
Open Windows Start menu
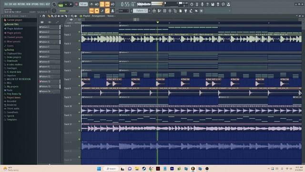click(99, 169)
